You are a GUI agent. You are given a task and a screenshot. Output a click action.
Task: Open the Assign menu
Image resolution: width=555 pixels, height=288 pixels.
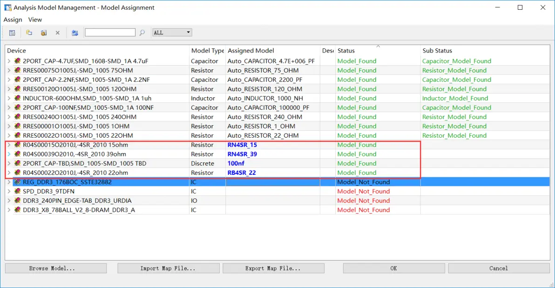point(13,20)
